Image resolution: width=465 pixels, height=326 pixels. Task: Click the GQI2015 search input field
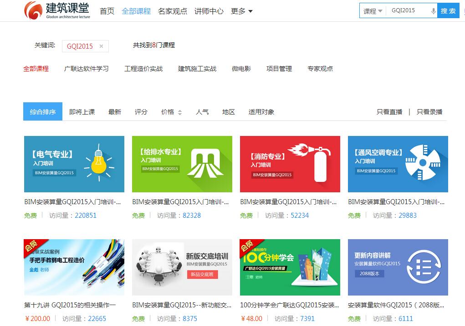tap(409, 10)
